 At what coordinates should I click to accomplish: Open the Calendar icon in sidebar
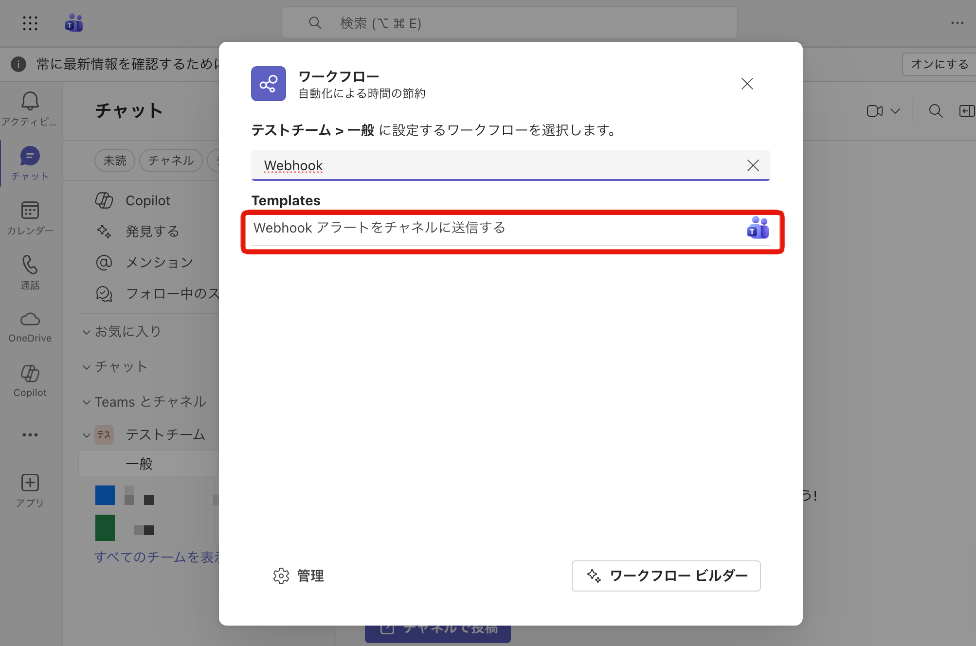click(30, 211)
